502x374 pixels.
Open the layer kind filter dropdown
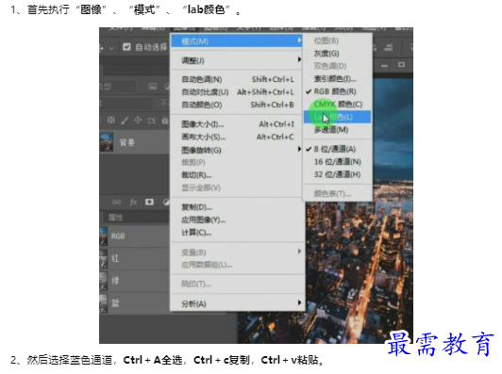117,87
